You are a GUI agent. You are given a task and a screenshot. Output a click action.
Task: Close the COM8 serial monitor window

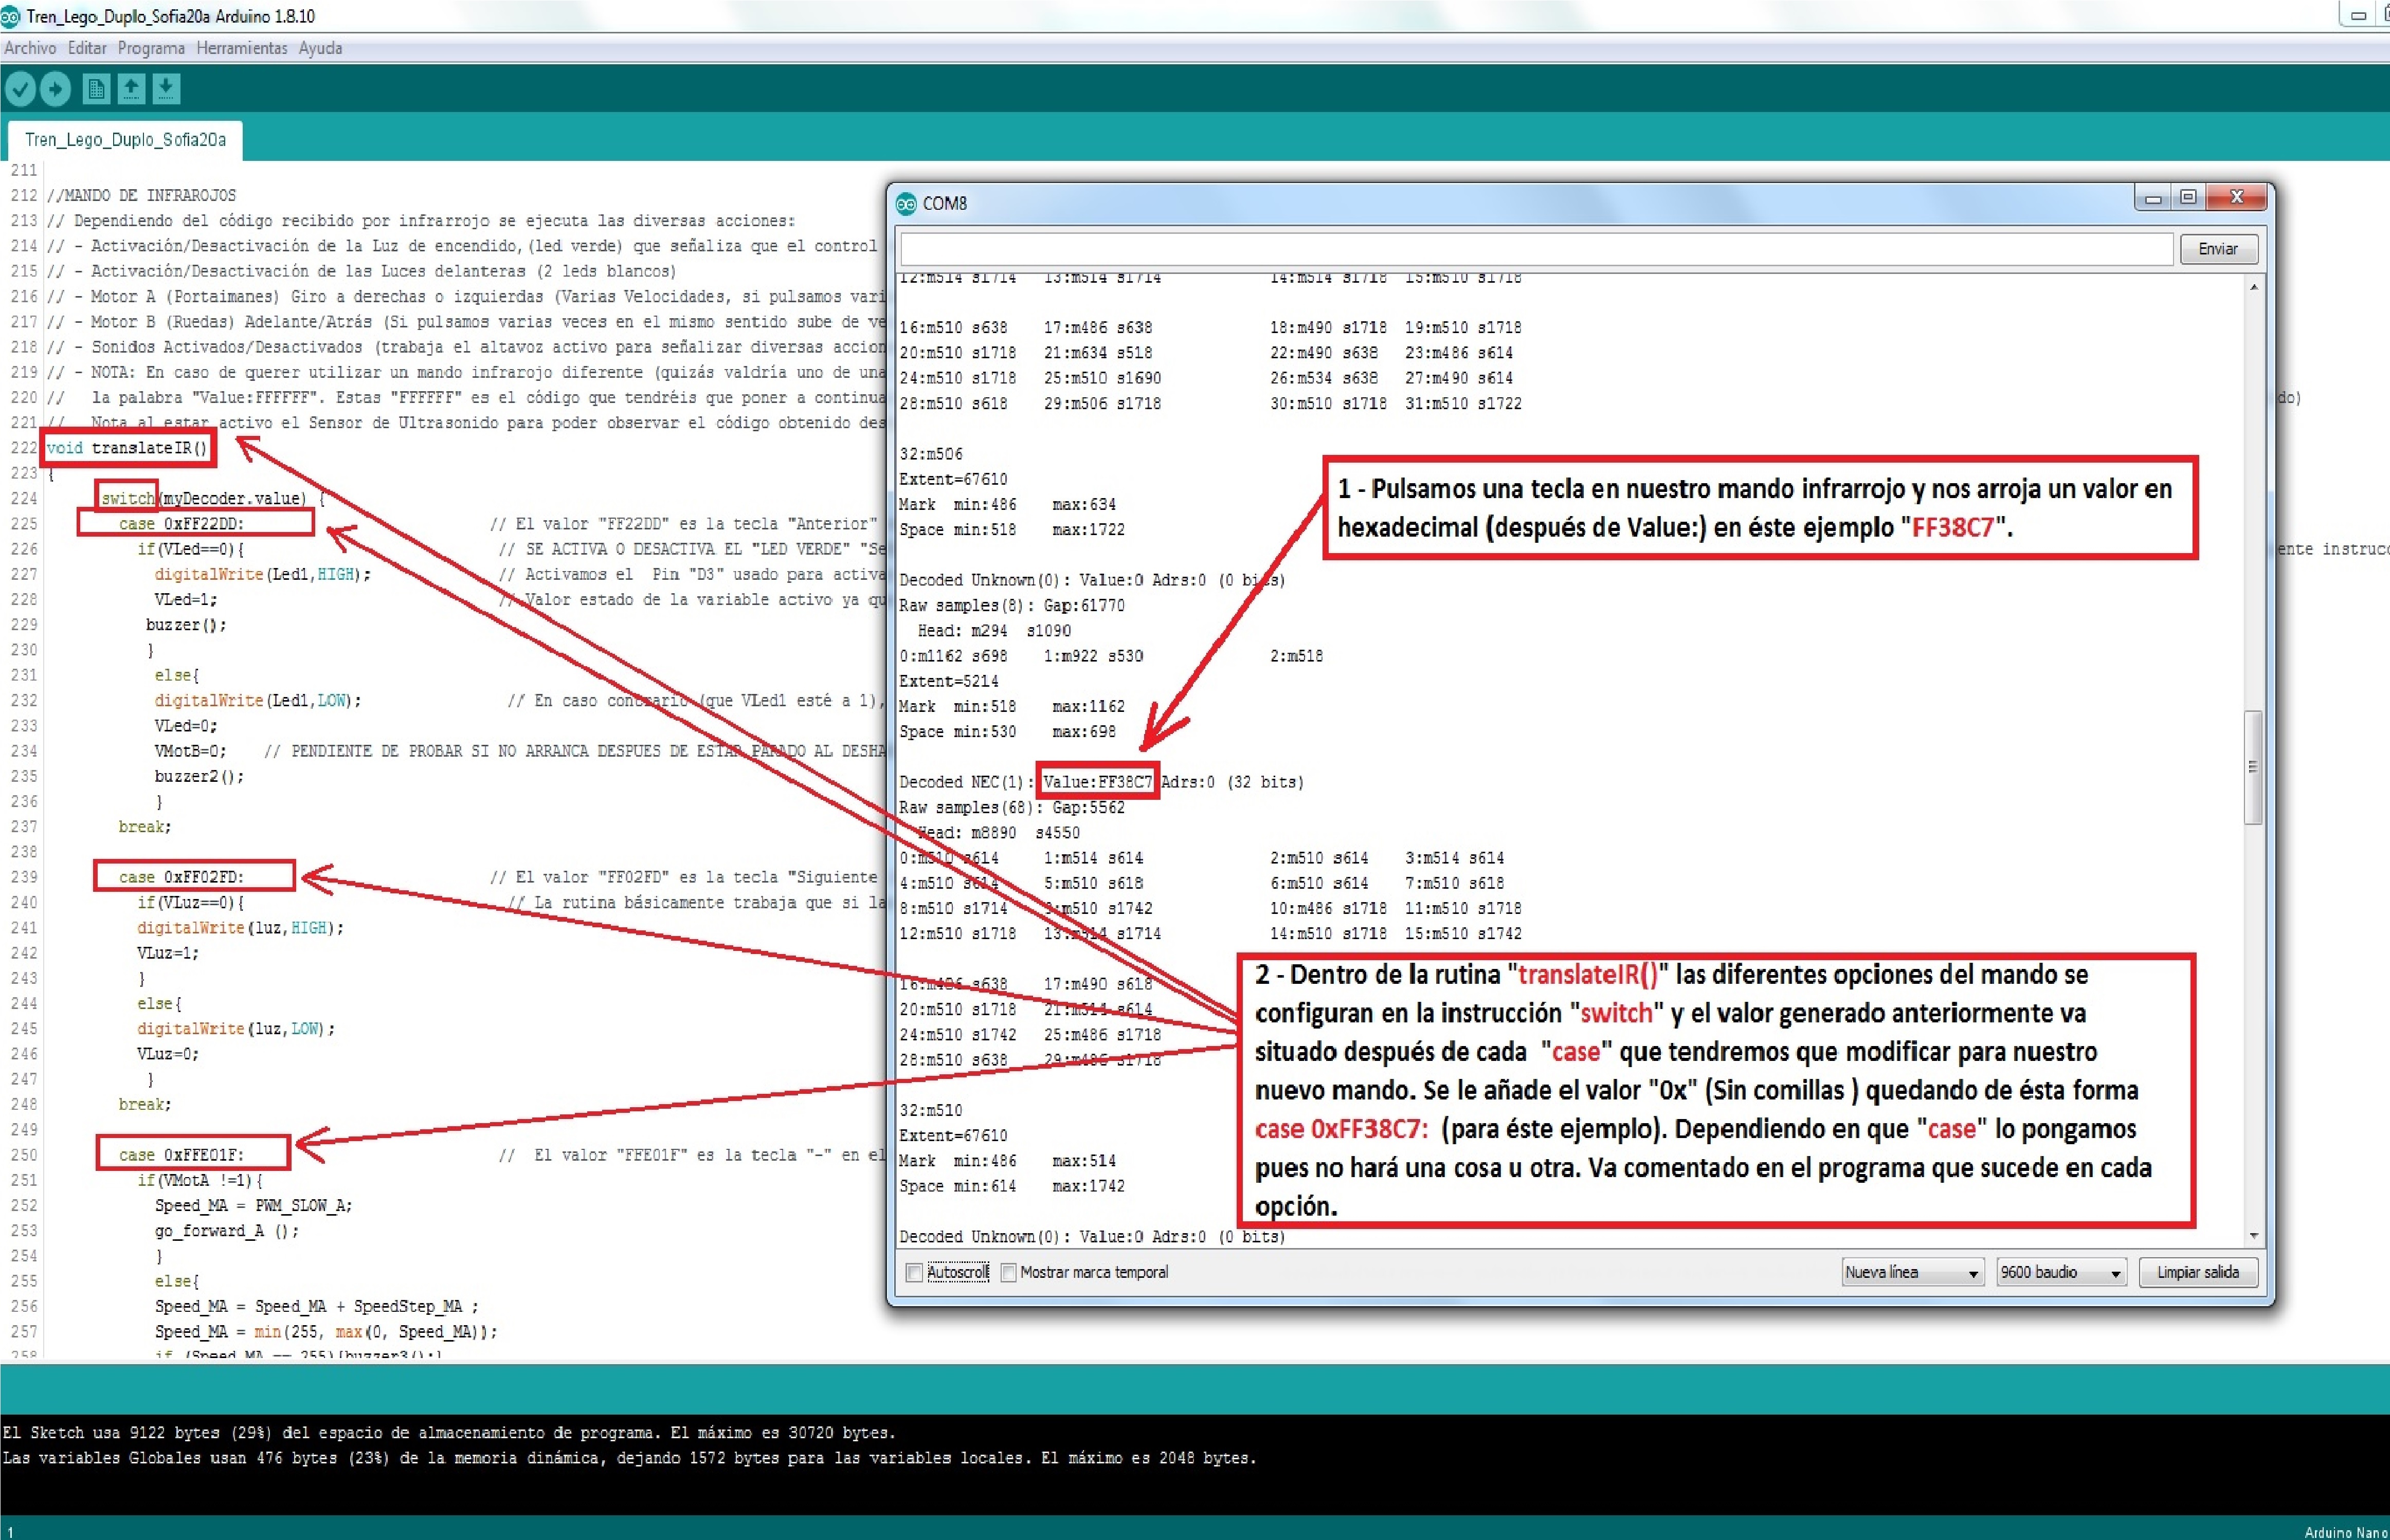(x=2237, y=198)
